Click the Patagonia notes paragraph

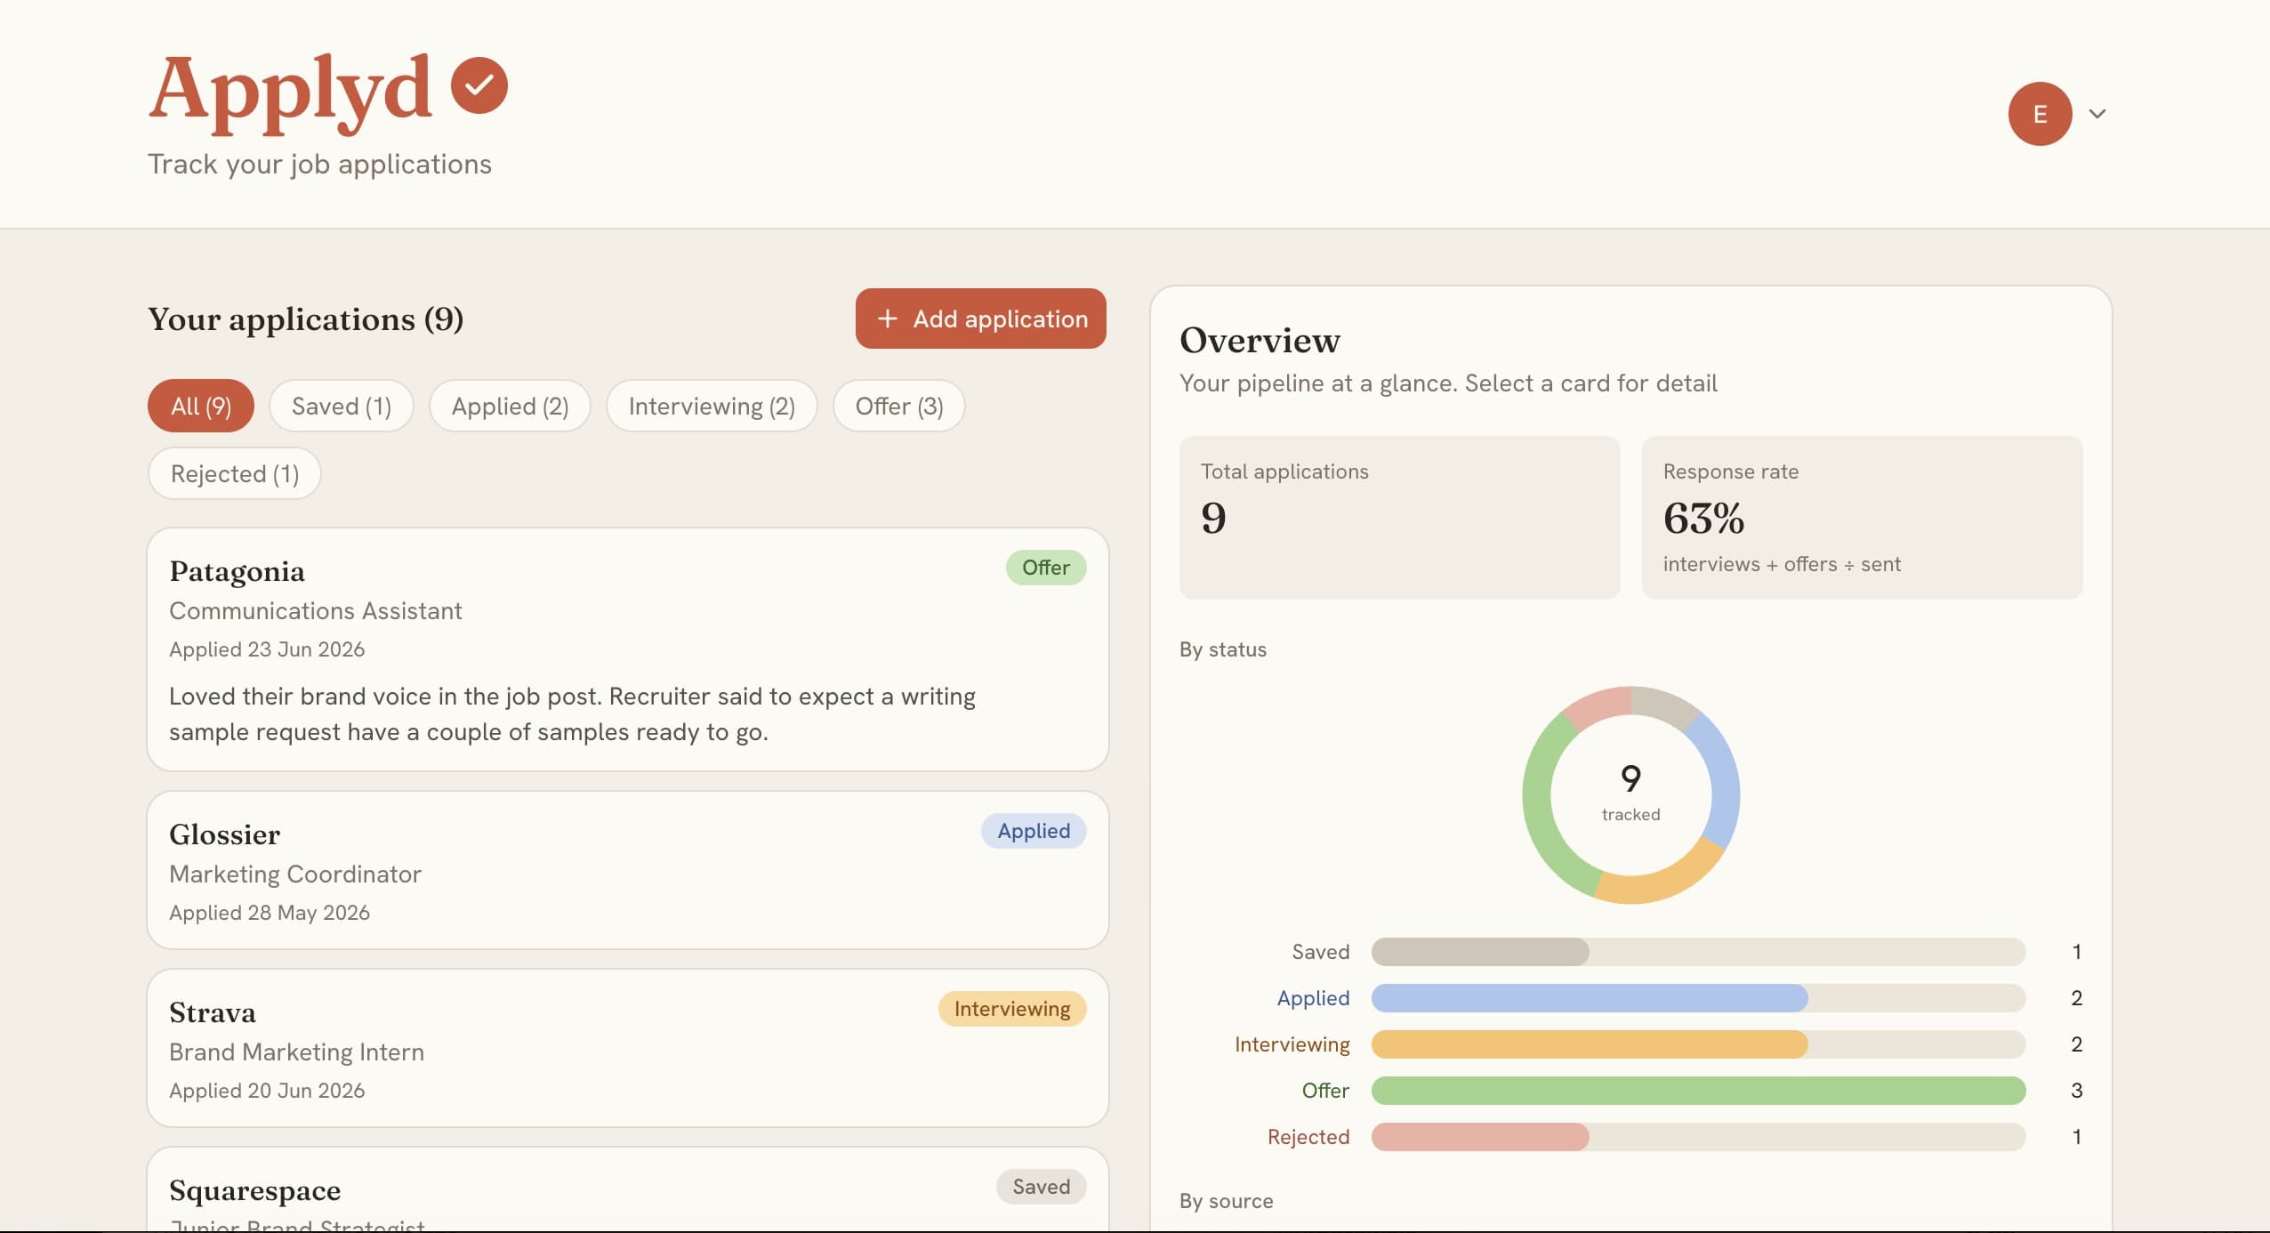pos(572,714)
